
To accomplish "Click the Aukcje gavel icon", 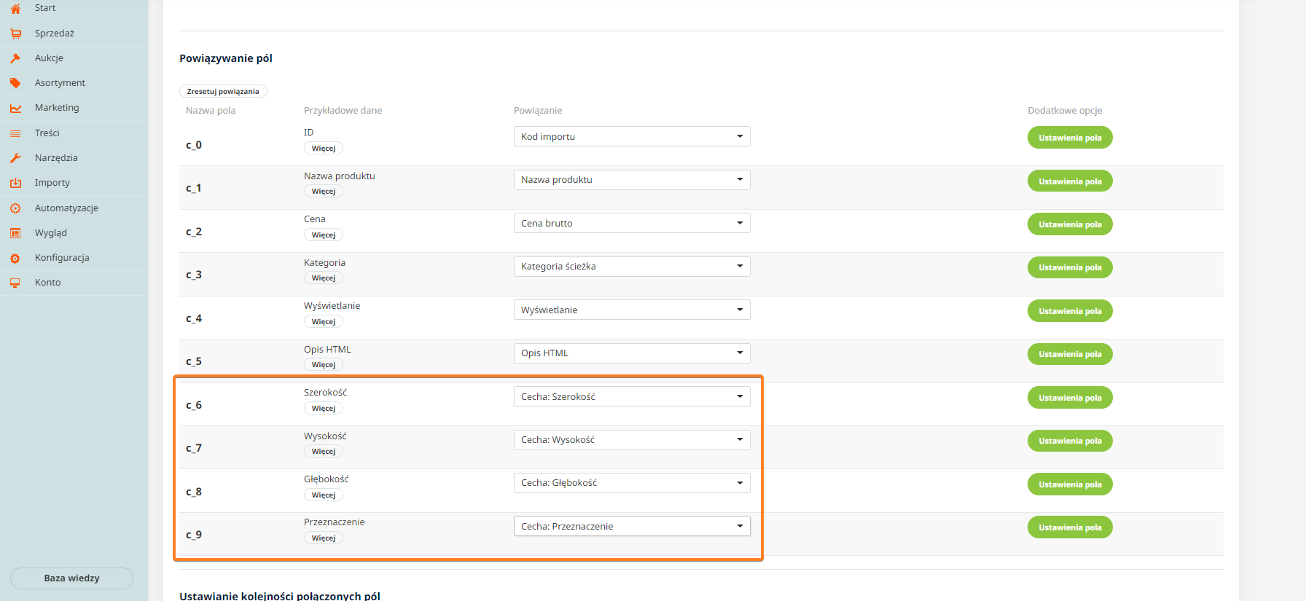I will pos(15,58).
